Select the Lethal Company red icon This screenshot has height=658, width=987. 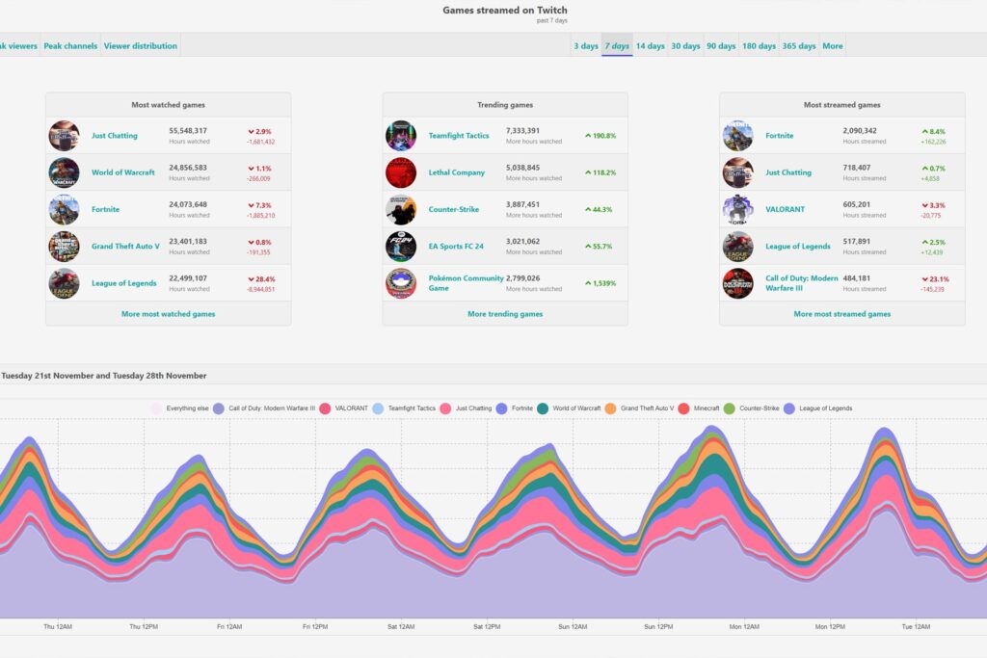401,172
